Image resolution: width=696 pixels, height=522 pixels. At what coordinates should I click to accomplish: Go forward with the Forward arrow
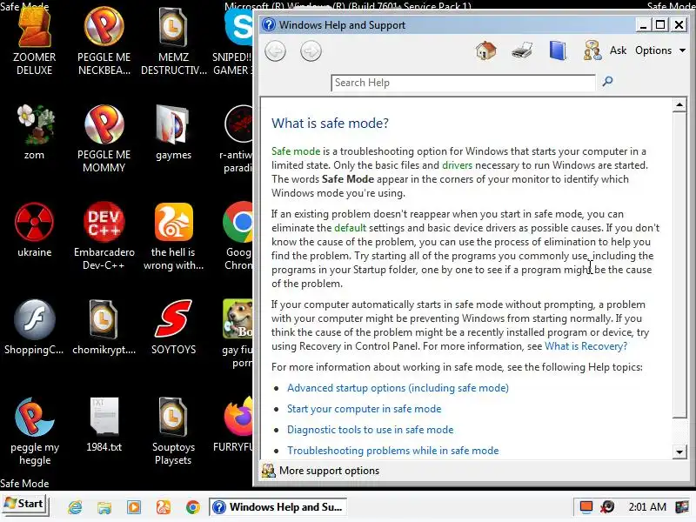311,51
